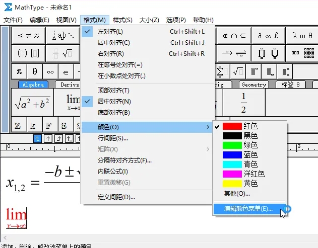Insert the summation template from small bar
318x248 pixels.
[222, 71]
